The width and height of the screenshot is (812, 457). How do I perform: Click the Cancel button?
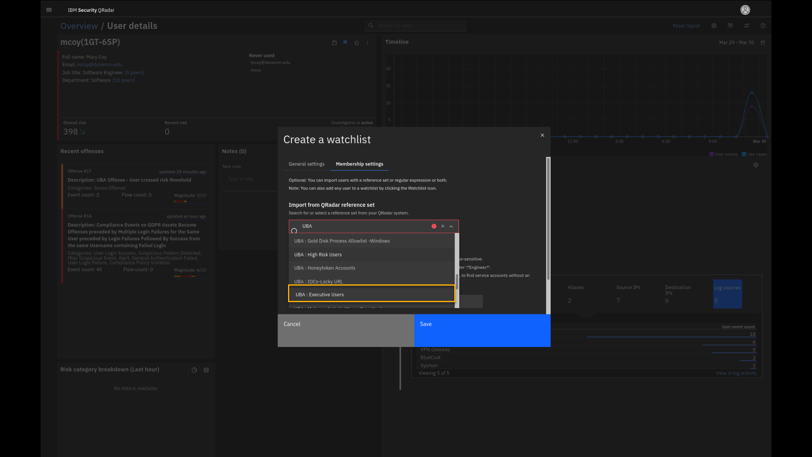coord(346,330)
